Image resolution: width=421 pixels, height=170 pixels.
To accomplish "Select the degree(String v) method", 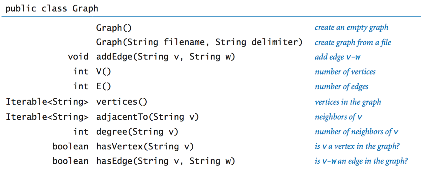I will 137,132.
